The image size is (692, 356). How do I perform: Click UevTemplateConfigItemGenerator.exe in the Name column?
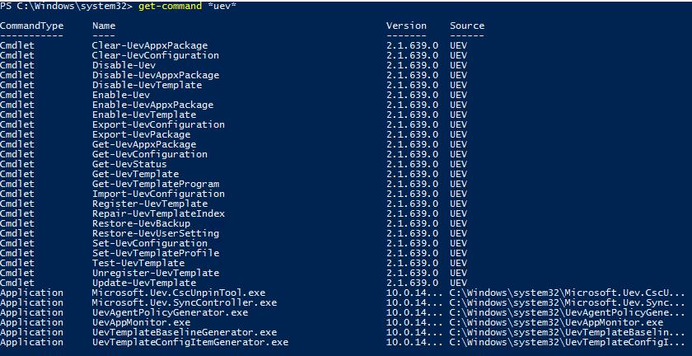(190, 342)
